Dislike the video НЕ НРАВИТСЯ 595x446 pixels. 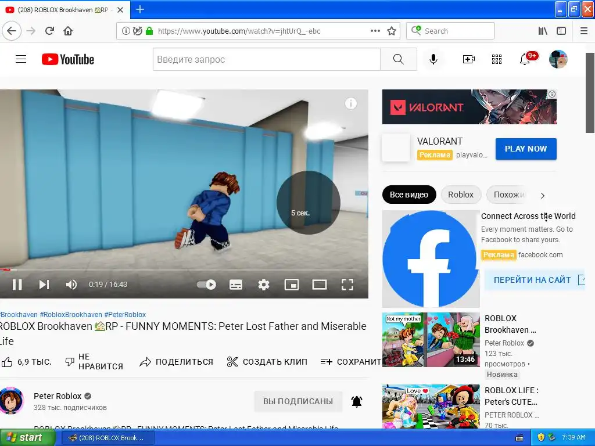(94, 362)
